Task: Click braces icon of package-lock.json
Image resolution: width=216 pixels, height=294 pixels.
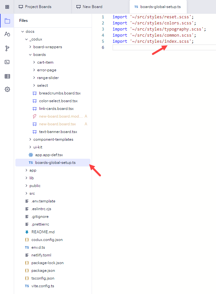Action: click(x=27, y=263)
